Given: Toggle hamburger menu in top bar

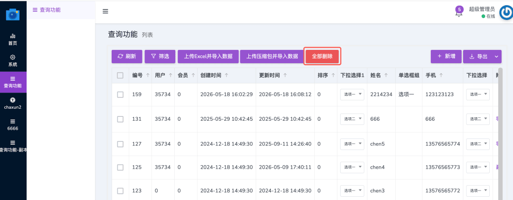Looking at the screenshot, I should tap(105, 11).
